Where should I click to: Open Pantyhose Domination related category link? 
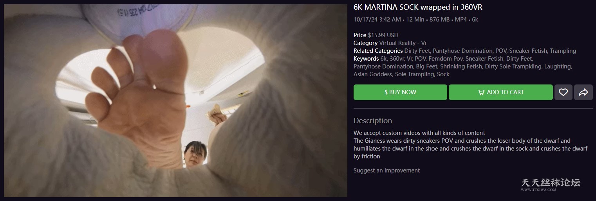click(x=463, y=51)
